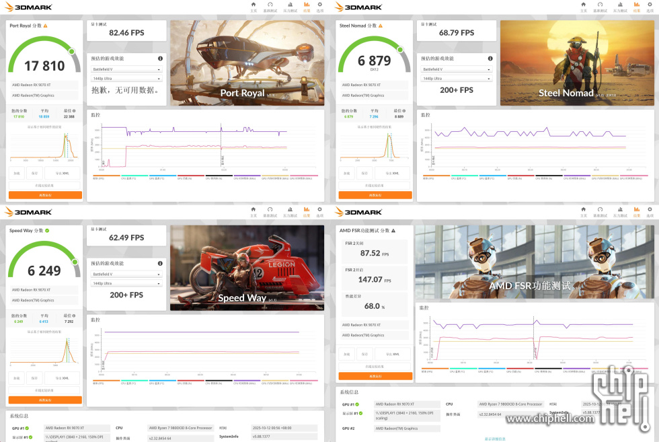Image resolution: width=659 pixels, height=442 pixels.
Task: Open Benchmarks icon in Steel Nomad window
Action: click(599, 5)
